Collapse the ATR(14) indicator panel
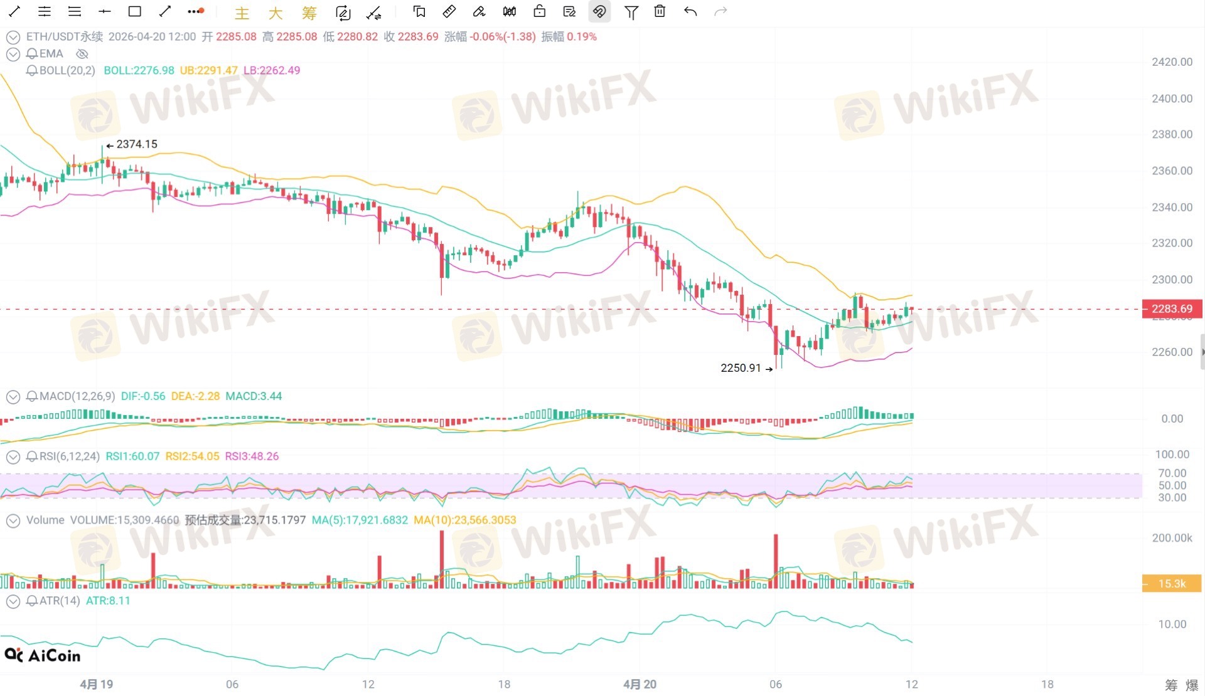Image resolution: width=1205 pixels, height=696 pixels. point(13,601)
